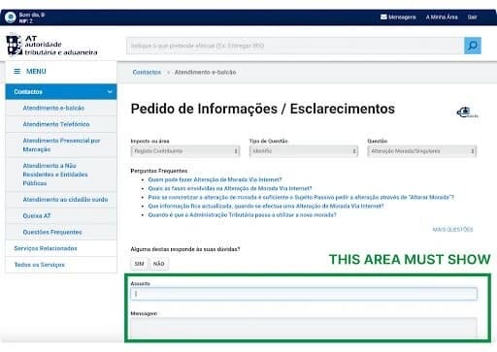Click into the Mensagem text area

click(x=304, y=328)
